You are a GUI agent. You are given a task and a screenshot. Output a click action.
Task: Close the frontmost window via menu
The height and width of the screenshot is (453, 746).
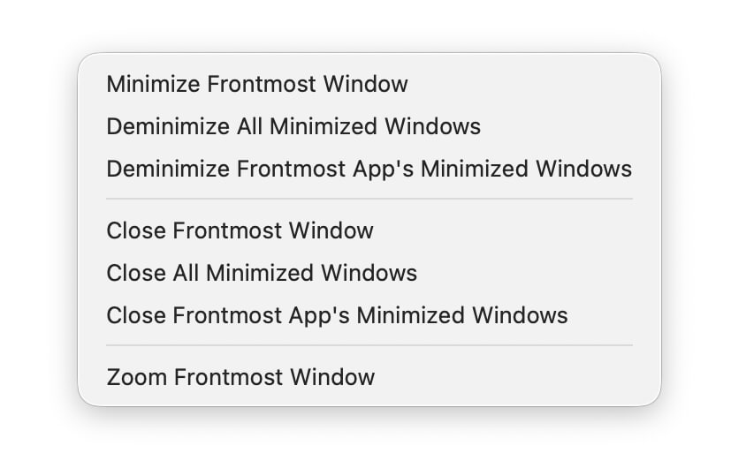240,230
